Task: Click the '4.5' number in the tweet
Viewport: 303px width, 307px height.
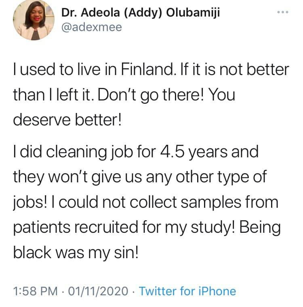Action: pyautogui.click(x=173, y=152)
